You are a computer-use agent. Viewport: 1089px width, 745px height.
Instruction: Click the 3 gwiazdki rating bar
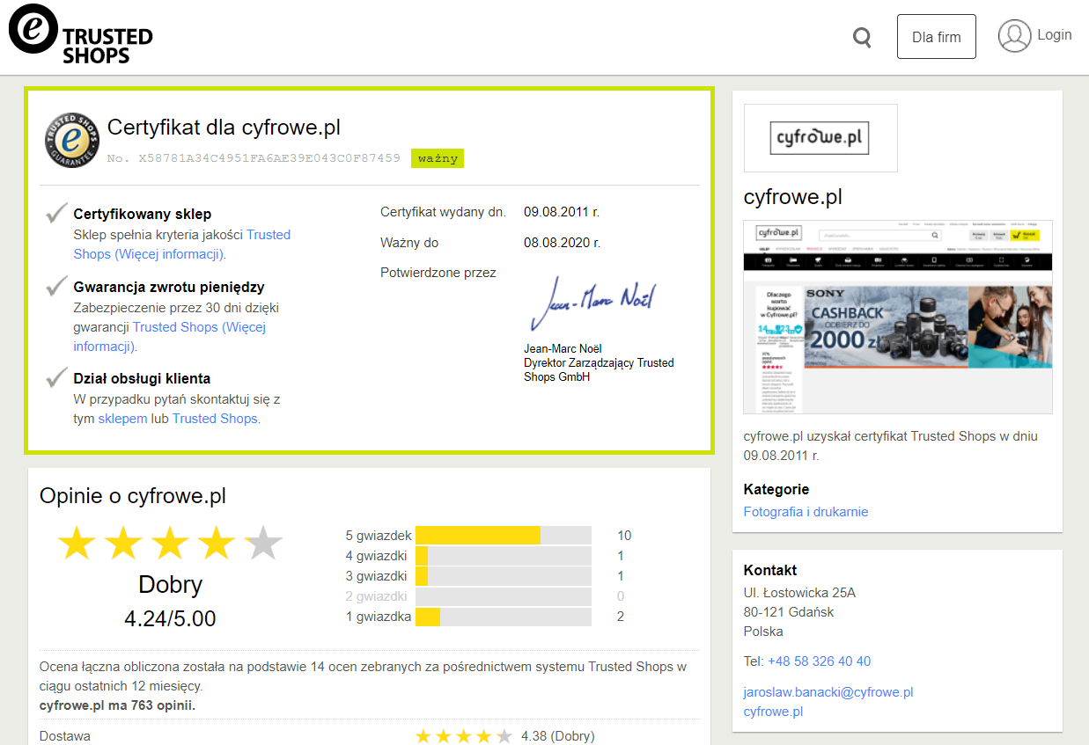click(504, 576)
